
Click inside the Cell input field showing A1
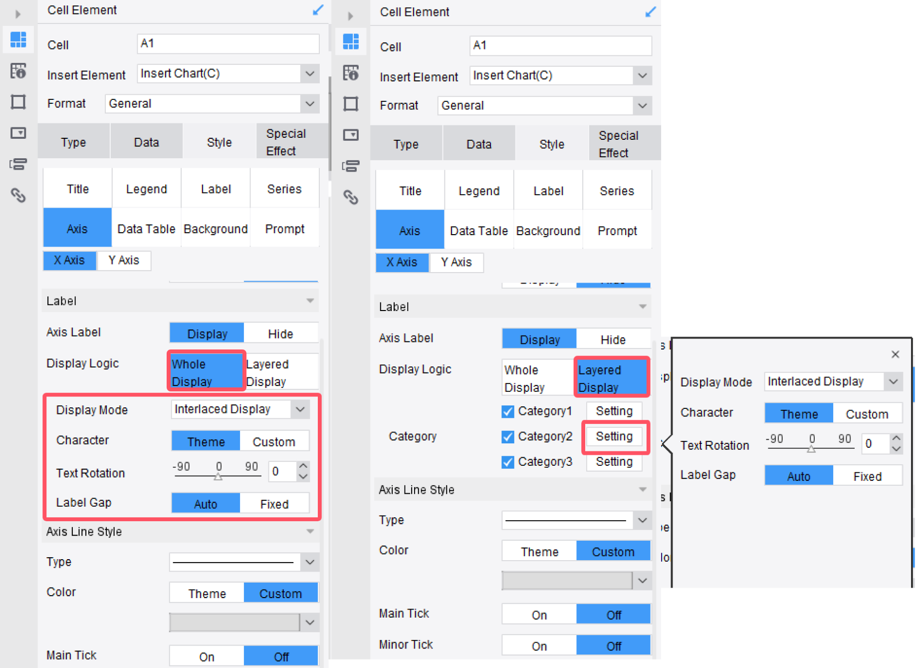click(228, 44)
